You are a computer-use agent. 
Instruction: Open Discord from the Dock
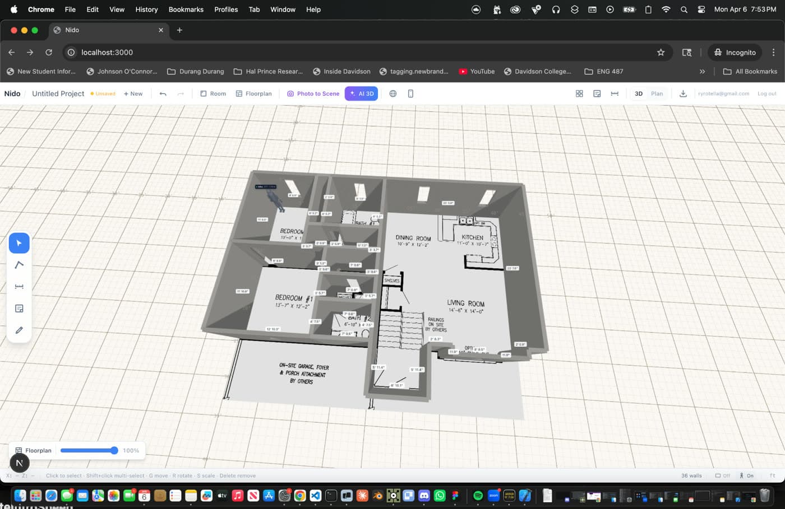[x=424, y=496]
